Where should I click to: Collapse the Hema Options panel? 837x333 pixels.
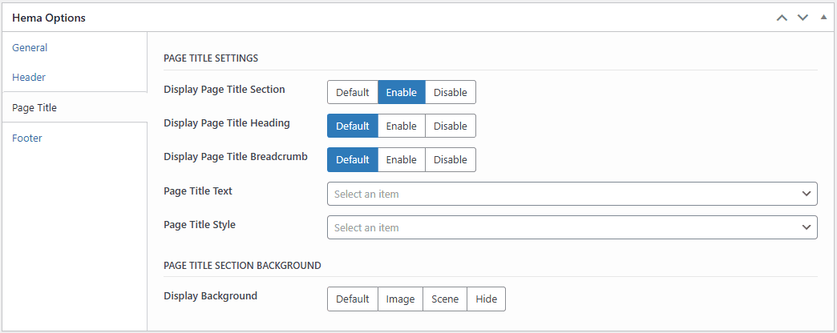click(x=823, y=18)
